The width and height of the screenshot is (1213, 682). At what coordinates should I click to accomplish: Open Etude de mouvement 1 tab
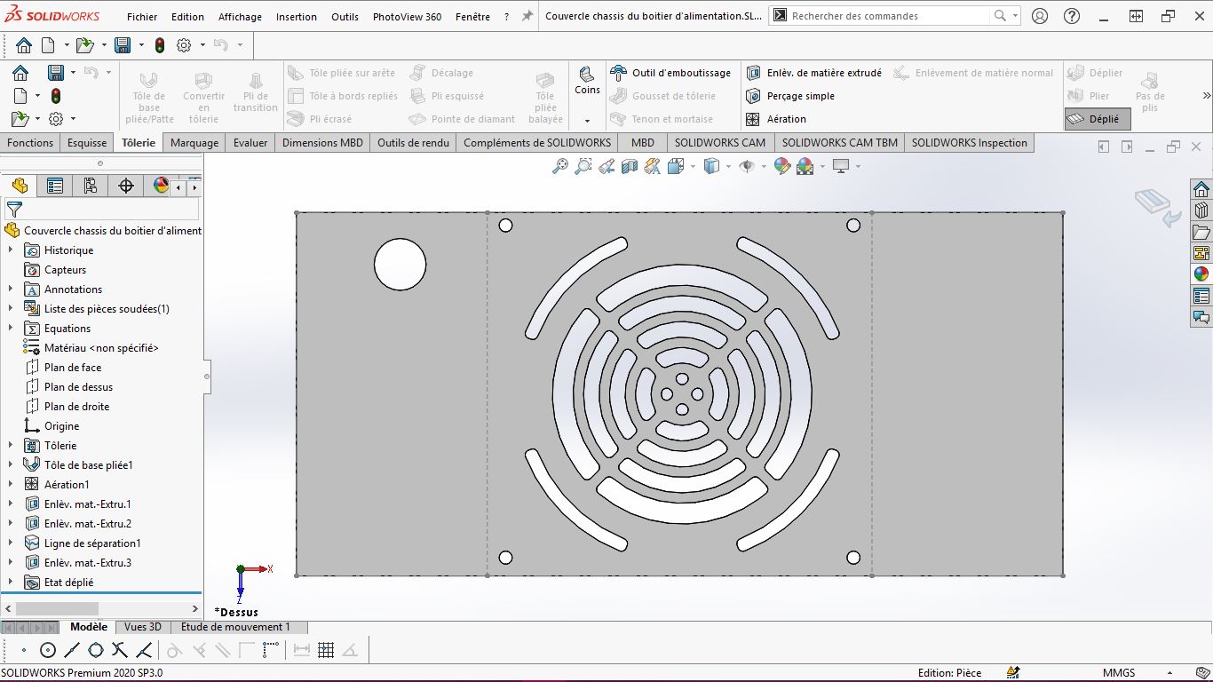[235, 627]
